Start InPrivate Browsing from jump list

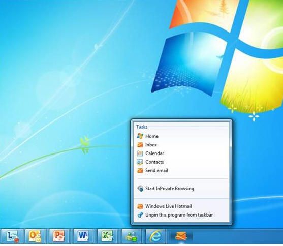[181, 189]
